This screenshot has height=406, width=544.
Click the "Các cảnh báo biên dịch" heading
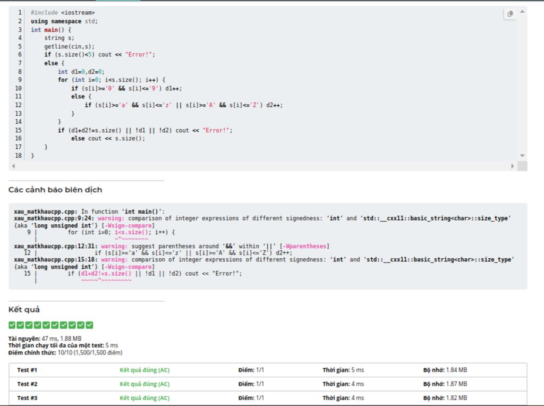pos(55,190)
